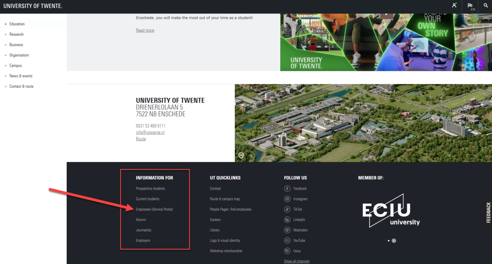Open the LinkedIn icon under Follow Us
Image resolution: width=492 pixels, height=264 pixels.
287,220
